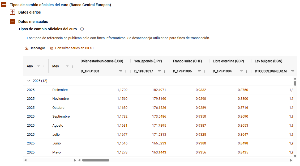Collapse the 2025 row group
Image resolution: width=300 pixels, height=166 pixels.
pos(29,81)
